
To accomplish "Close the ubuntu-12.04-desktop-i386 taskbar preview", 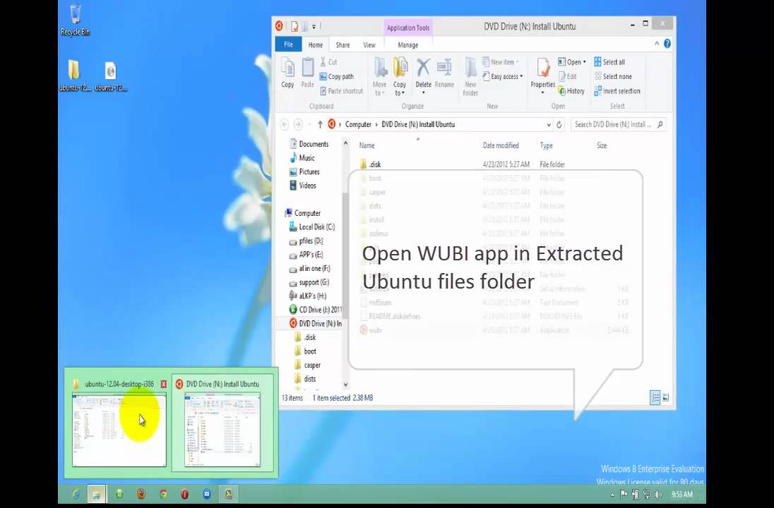I will (x=163, y=384).
